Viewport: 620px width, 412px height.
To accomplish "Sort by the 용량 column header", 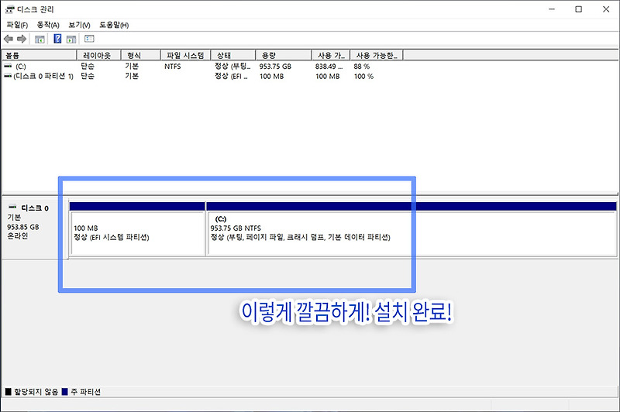I will [284, 55].
